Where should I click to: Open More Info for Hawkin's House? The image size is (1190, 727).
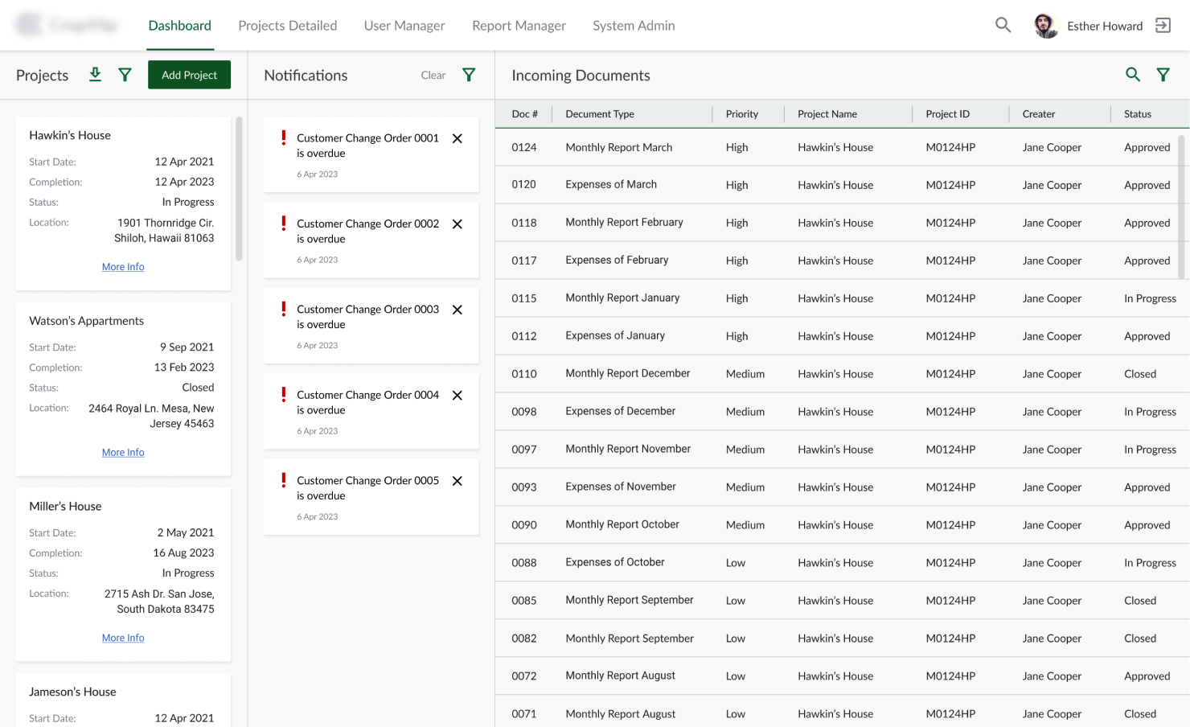click(123, 267)
